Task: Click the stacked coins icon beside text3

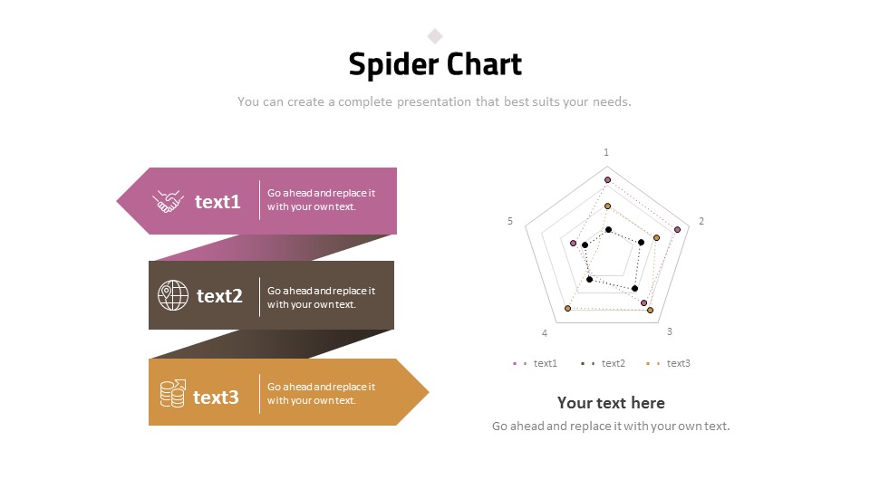Action: tap(173, 394)
